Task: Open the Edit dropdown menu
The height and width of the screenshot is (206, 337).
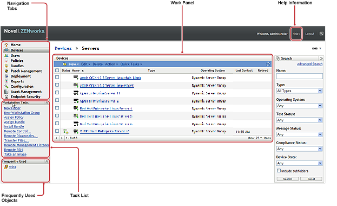Action: tap(85, 64)
